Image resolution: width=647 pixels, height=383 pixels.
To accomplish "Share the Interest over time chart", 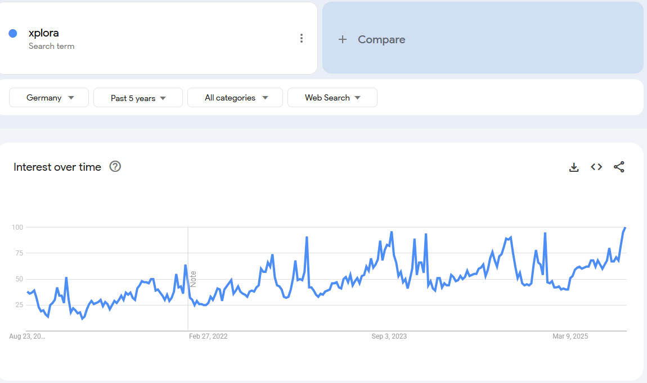I will [x=619, y=167].
